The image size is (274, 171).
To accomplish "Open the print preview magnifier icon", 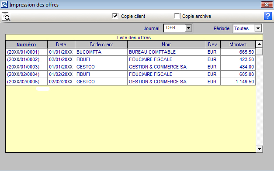I will 6,17.
